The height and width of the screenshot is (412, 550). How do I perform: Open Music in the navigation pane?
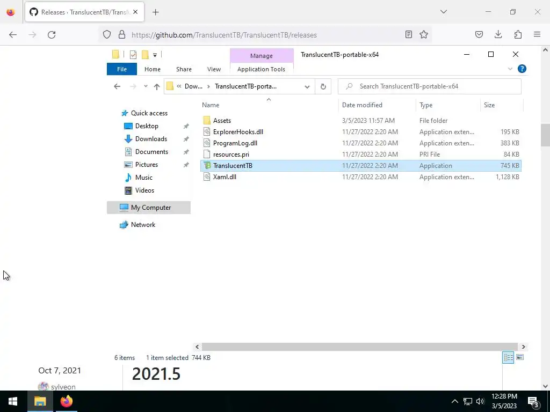coord(143,178)
